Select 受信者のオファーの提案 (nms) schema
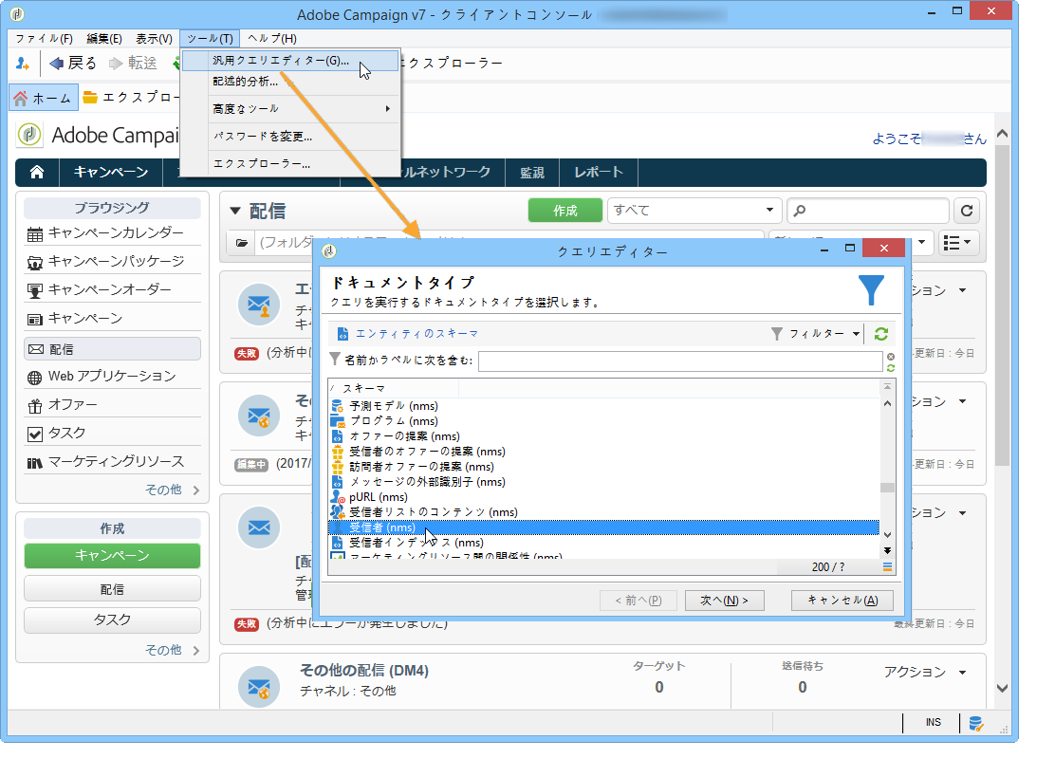 (427, 452)
